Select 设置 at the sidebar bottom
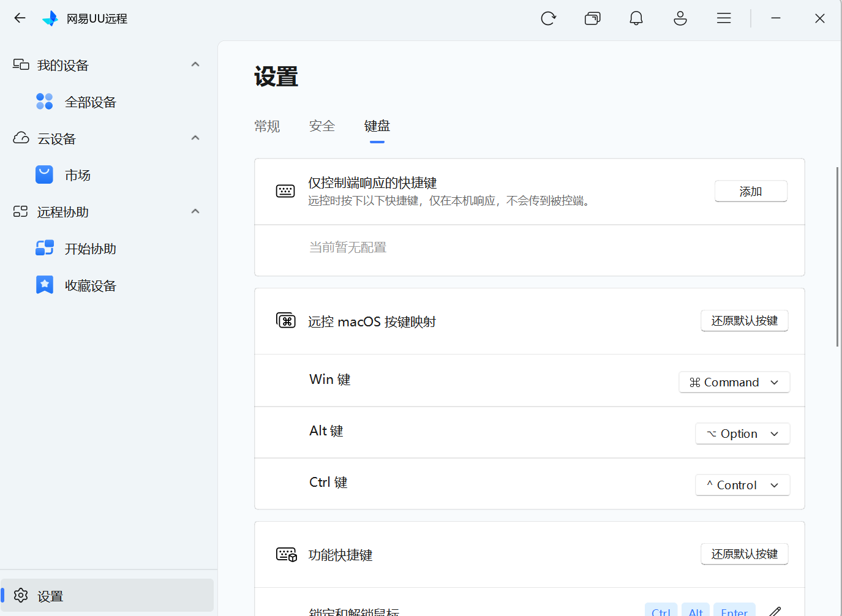The image size is (842, 616). [107, 595]
